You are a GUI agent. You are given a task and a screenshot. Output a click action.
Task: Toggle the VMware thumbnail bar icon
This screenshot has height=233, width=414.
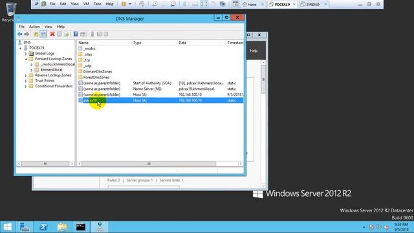point(195,4)
